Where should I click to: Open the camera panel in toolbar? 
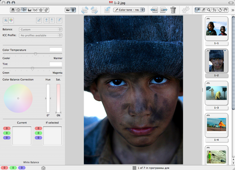point(18,10)
